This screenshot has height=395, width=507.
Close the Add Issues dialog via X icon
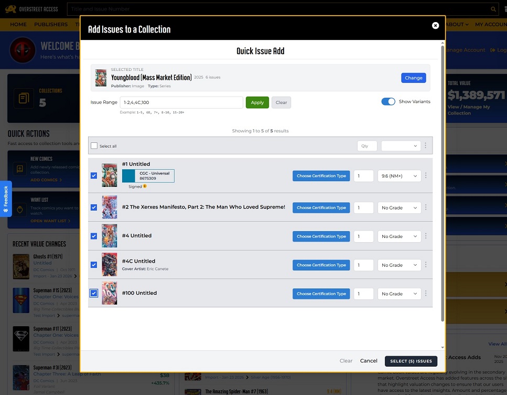click(435, 26)
